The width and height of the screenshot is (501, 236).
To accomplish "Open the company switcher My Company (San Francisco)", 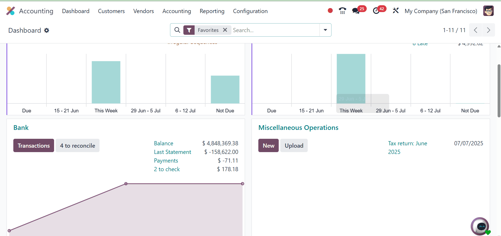I will click(441, 11).
